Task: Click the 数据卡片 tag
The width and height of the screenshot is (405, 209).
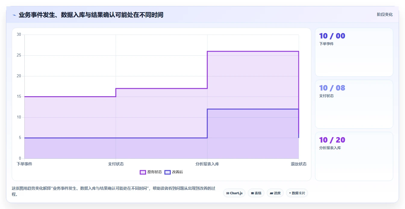Action: click(x=297, y=193)
